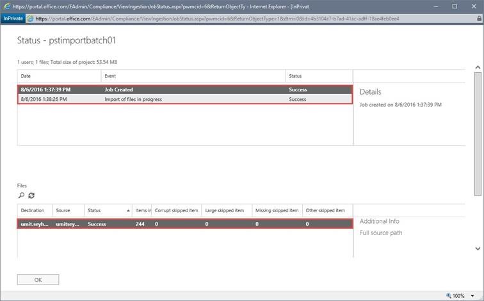
Task: Click the Other skipped item column header
Action: (x=328, y=210)
